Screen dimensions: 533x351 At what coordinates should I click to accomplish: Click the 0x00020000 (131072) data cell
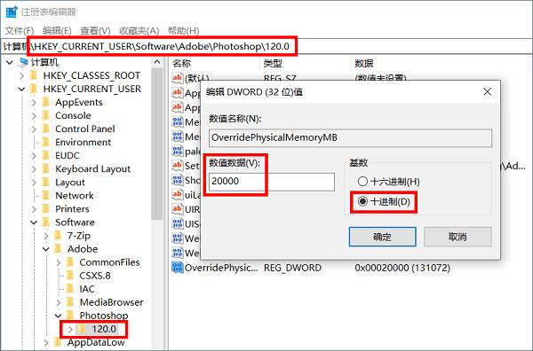click(x=402, y=268)
